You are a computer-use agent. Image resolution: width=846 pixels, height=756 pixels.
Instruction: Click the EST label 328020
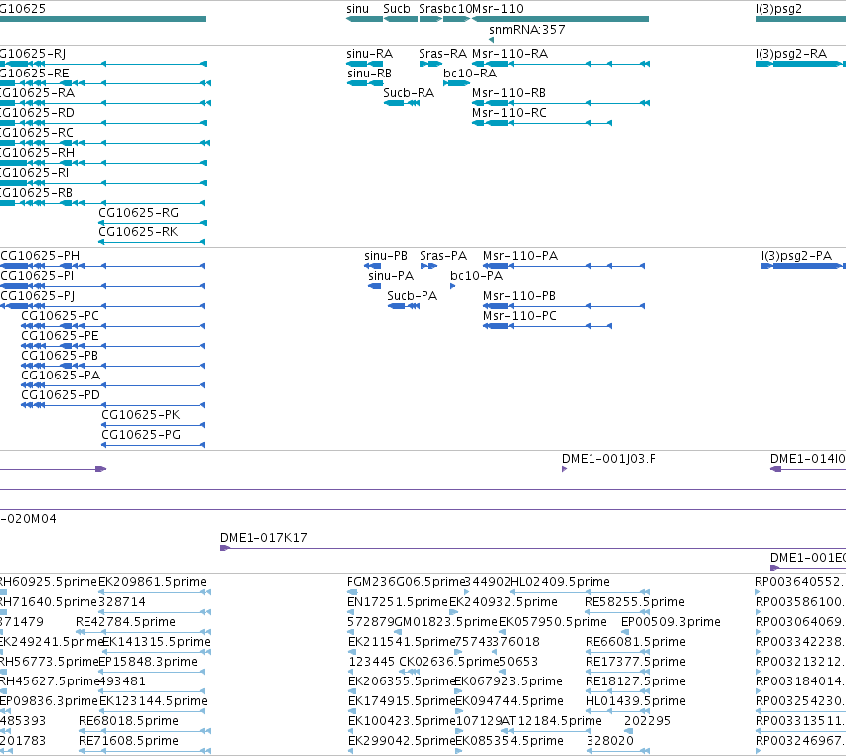[610, 741]
